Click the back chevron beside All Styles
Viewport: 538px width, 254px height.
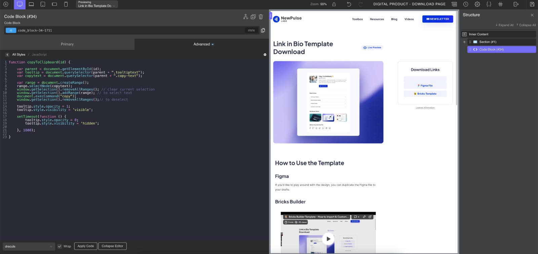(x=7, y=54)
